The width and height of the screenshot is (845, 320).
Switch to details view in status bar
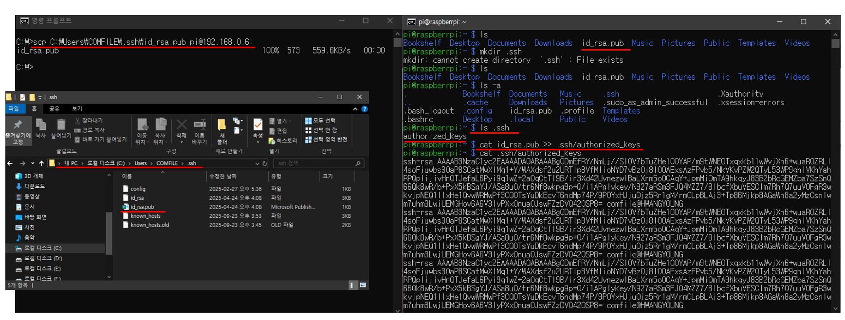click(352, 285)
